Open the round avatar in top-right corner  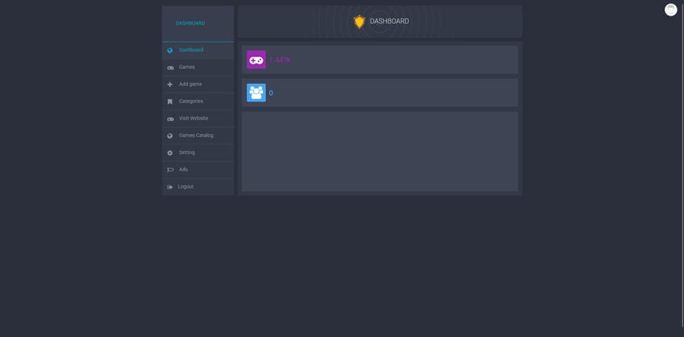tap(670, 10)
